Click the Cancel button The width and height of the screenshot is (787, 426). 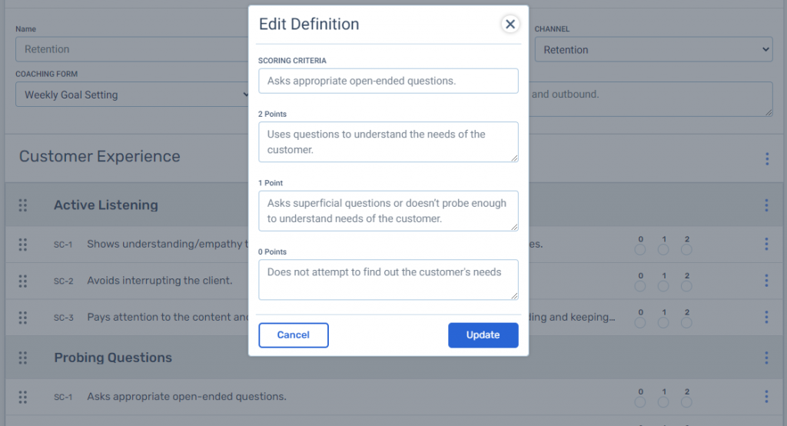(x=293, y=335)
